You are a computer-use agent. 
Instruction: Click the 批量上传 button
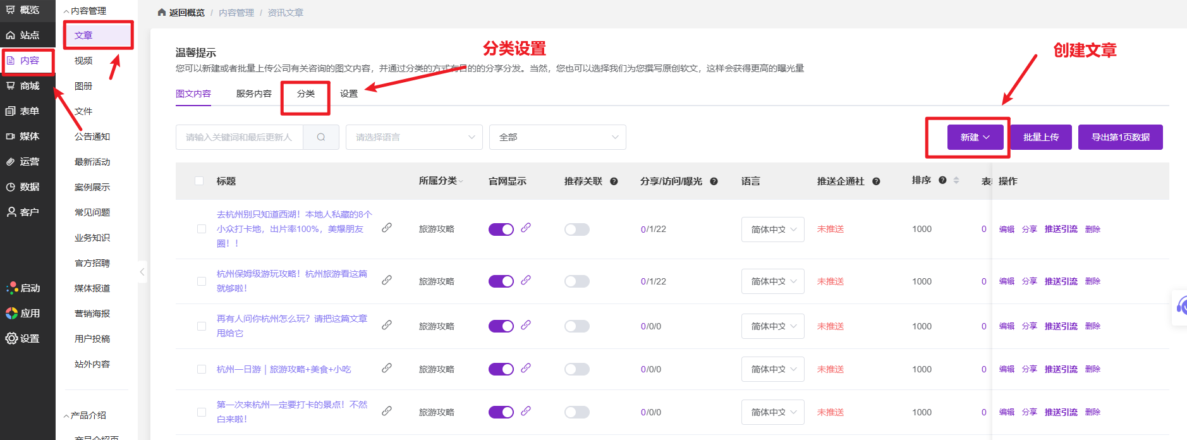point(1040,137)
